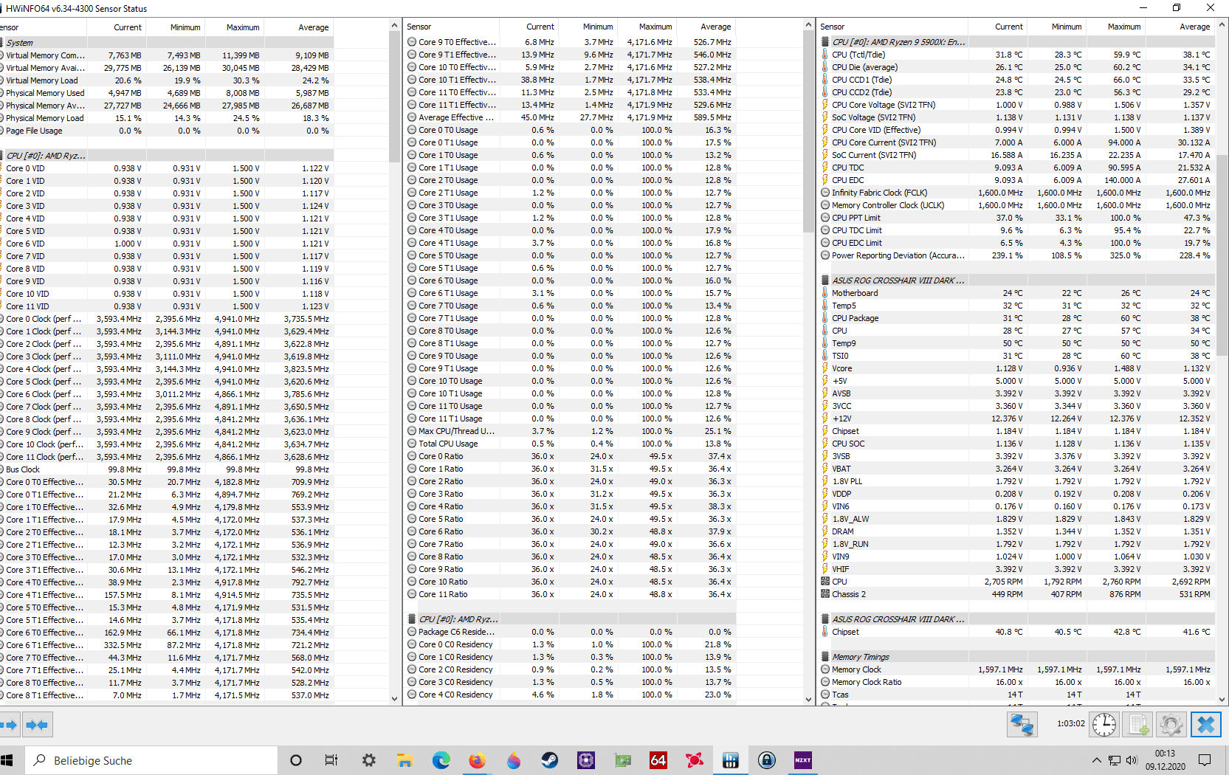Open NZXT CAM from the taskbar

[x=803, y=760]
